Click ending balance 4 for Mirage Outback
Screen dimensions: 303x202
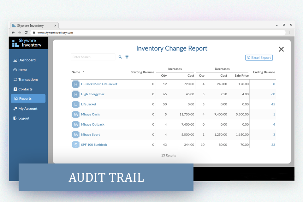pyautogui.click(x=274, y=124)
